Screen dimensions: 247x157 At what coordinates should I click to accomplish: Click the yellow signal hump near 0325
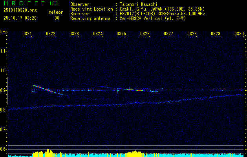coord(134,153)
